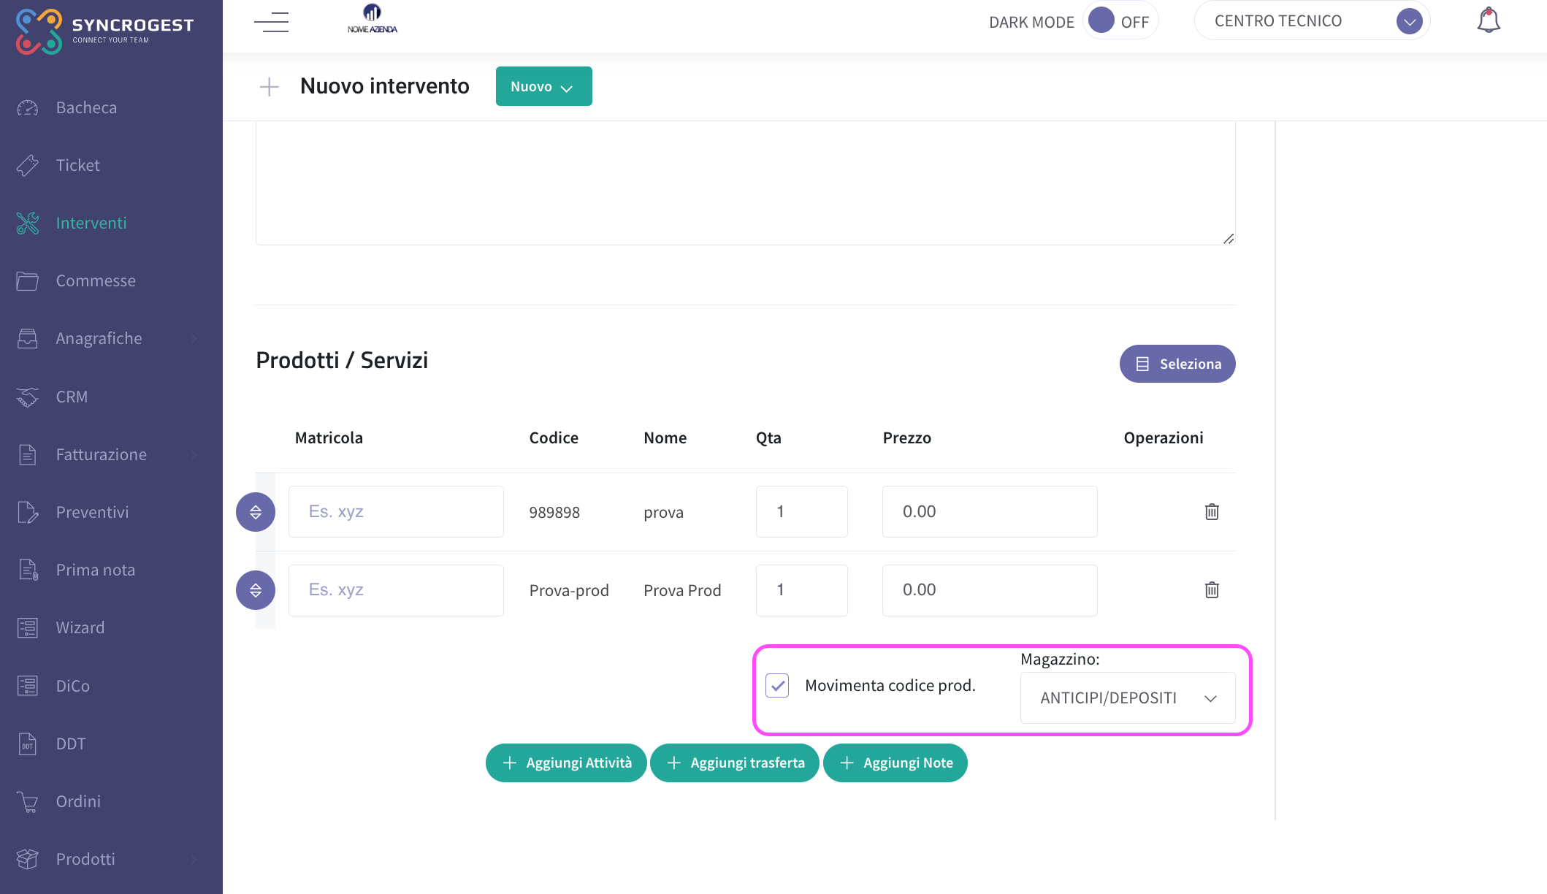Go to Ticket section
The width and height of the screenshot is (1547, 894).
[x=78, y=165]
